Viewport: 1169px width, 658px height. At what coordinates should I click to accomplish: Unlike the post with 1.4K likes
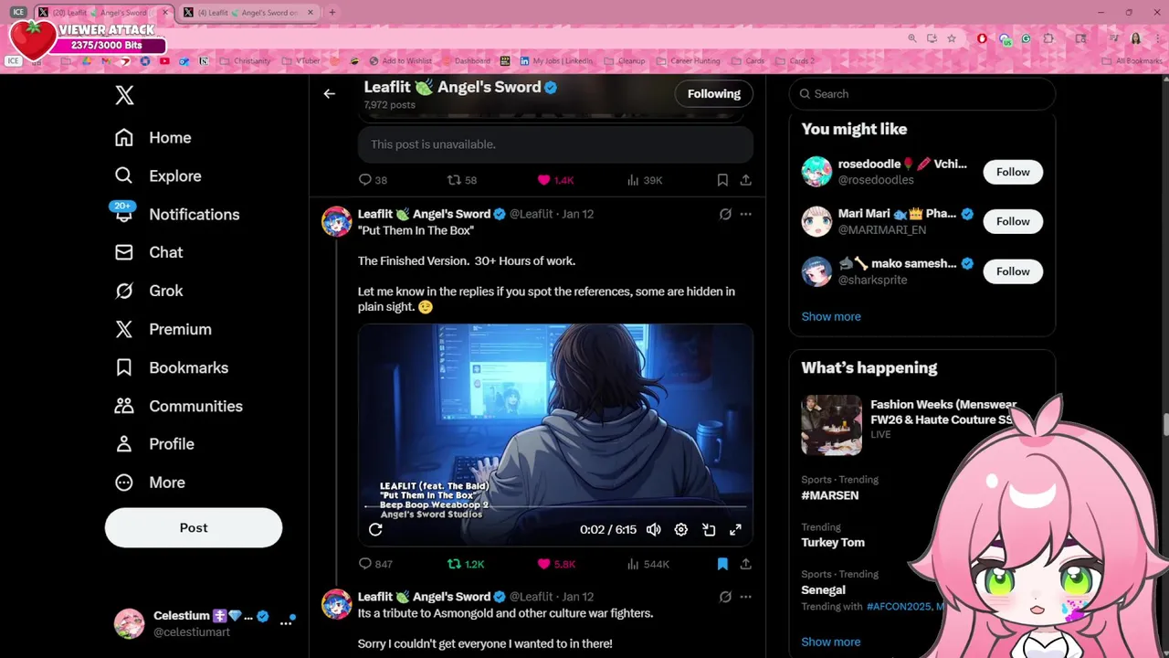pyautogui.click(x=555, y=180)
